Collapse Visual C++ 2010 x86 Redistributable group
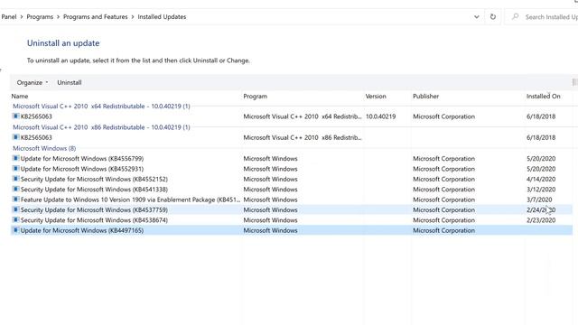 (101, 127)
